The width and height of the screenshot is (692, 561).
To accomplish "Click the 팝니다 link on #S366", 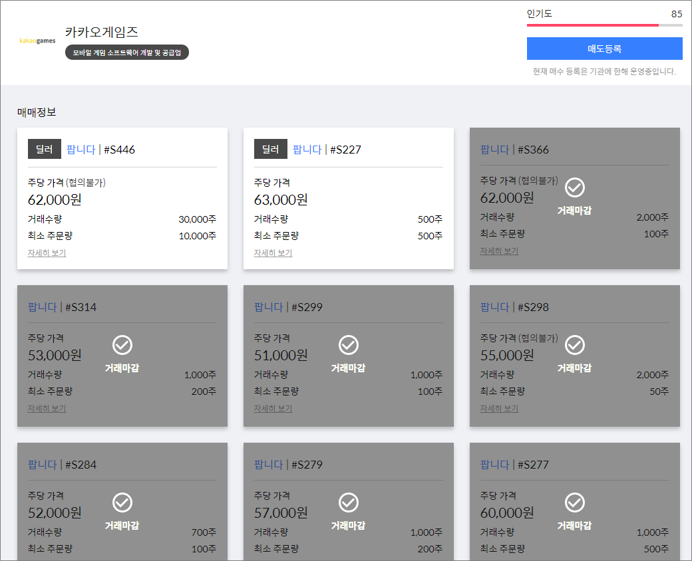I will 495,150.
